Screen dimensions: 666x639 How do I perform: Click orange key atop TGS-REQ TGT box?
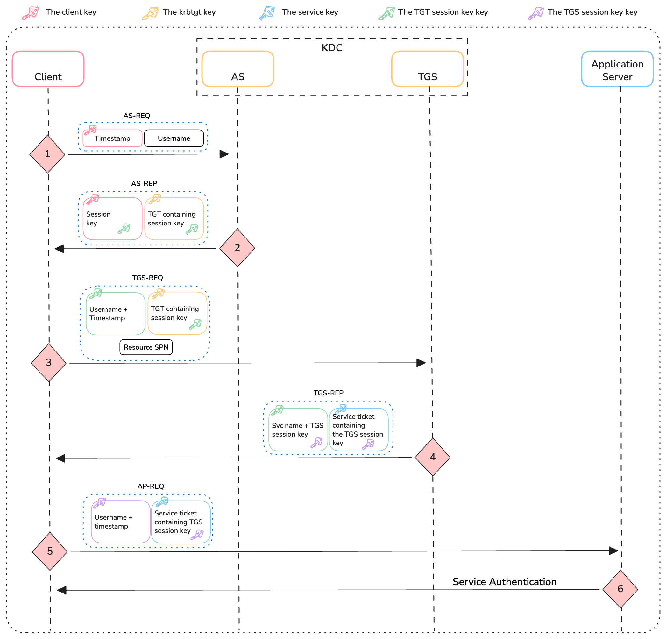[158, 293]
